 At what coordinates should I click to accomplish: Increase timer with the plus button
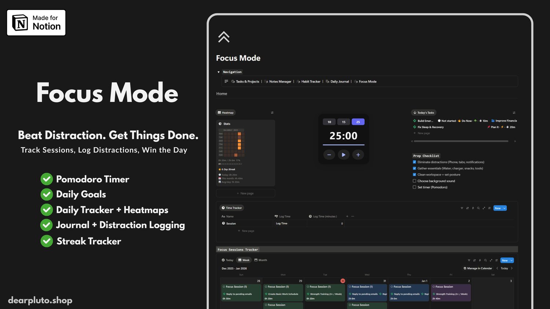pyautogui.click(x=358, y=155)
